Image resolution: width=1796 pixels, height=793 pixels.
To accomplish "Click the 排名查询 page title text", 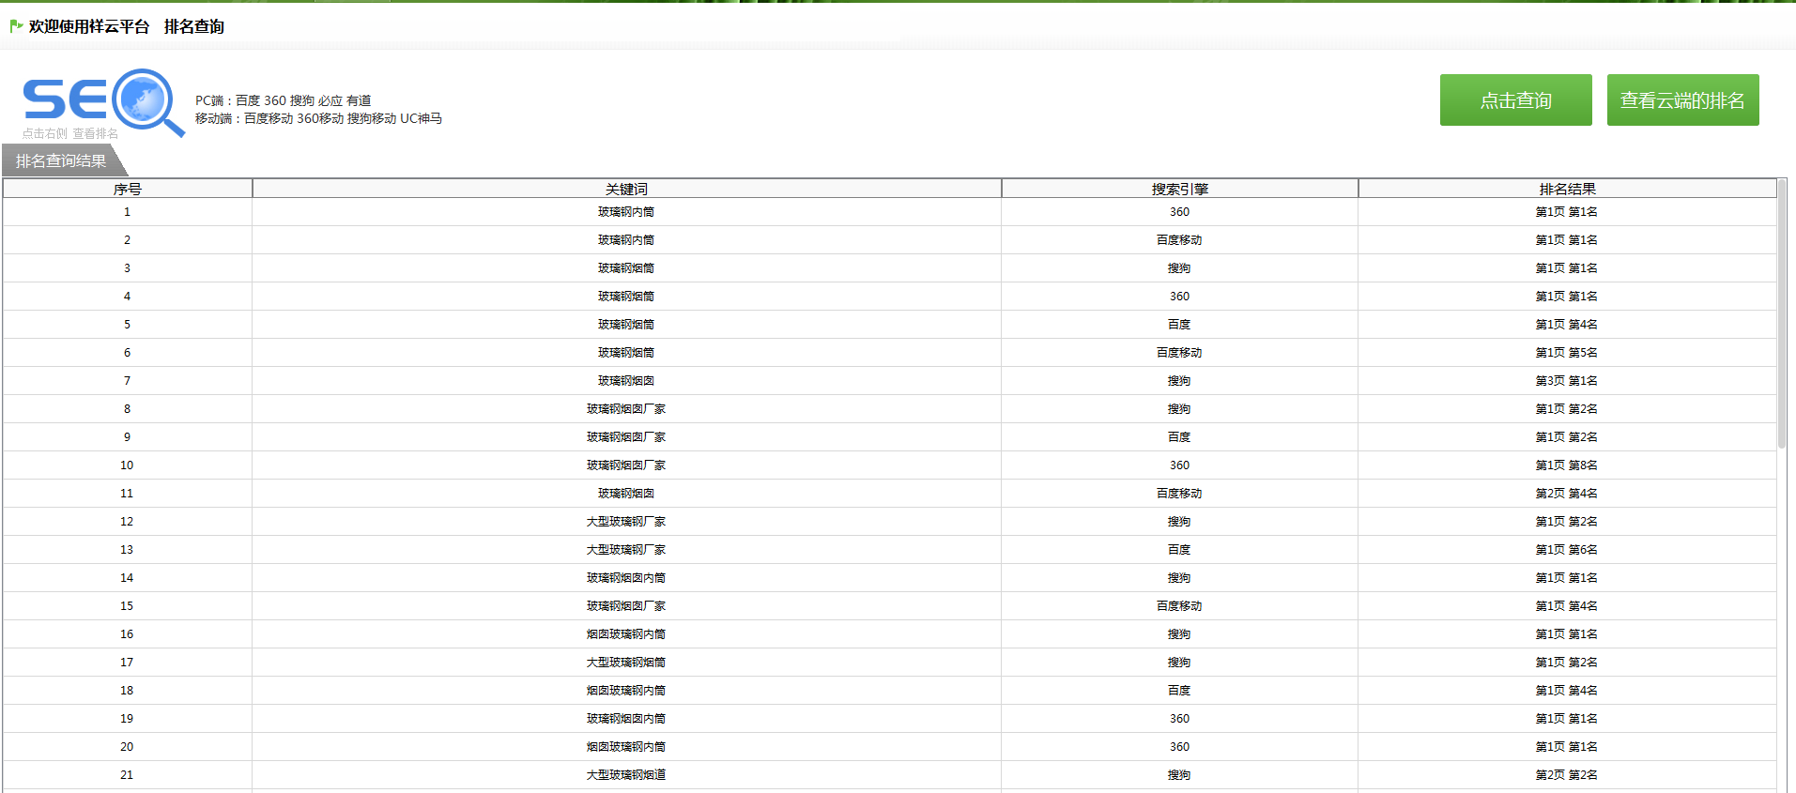I will 194,26.
